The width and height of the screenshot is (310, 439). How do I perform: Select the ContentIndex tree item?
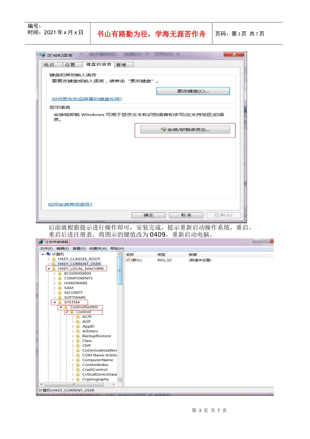coord(95,365)
